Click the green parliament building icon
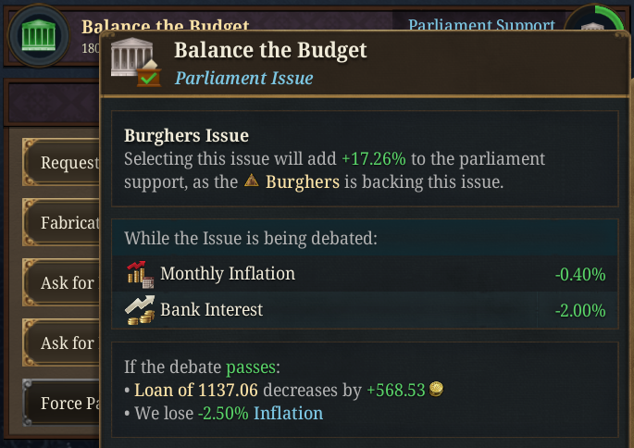This screenshot has height=448, width=634. pyautogui.click(x=38, y=35)
